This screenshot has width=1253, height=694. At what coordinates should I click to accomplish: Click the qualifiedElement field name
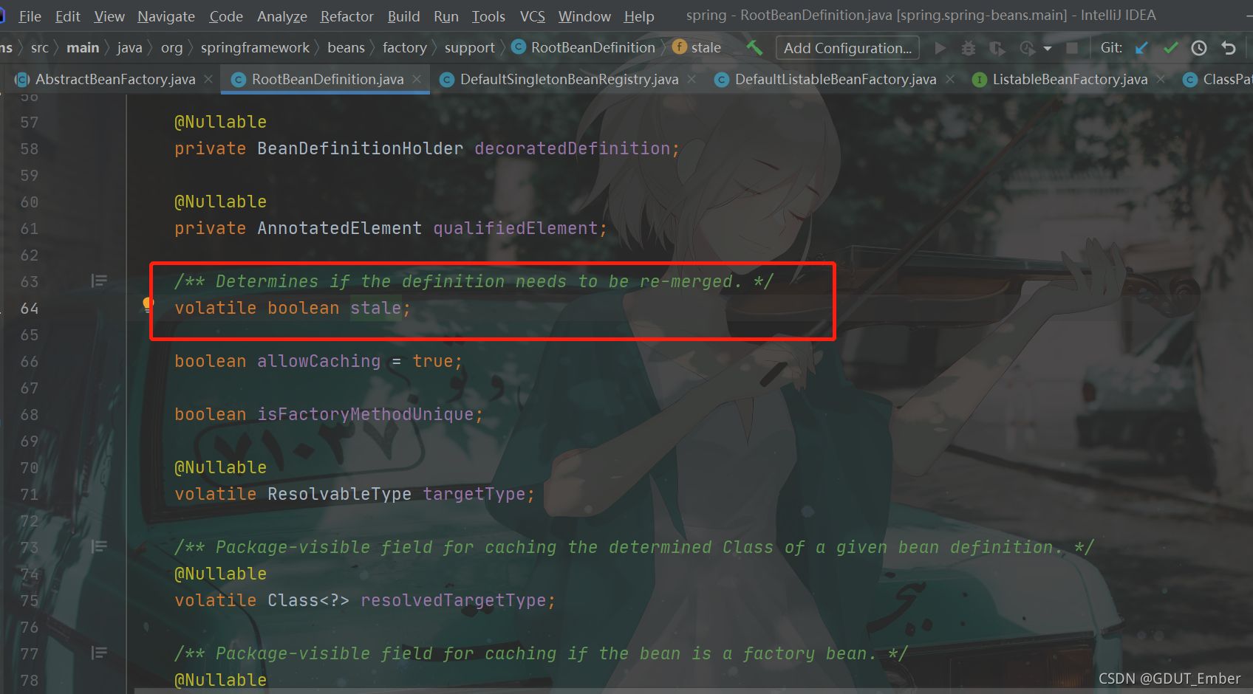pyautogui.click(x=516, y=228)
